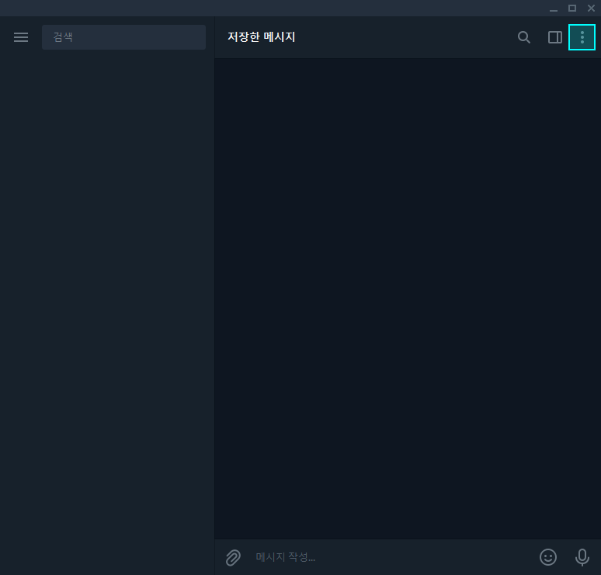Maximize the Telegram window

(x=571, y=9)
